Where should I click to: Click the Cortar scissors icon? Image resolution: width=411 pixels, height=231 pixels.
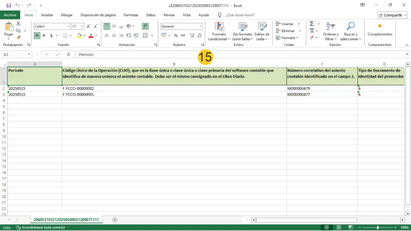(18, 24)
